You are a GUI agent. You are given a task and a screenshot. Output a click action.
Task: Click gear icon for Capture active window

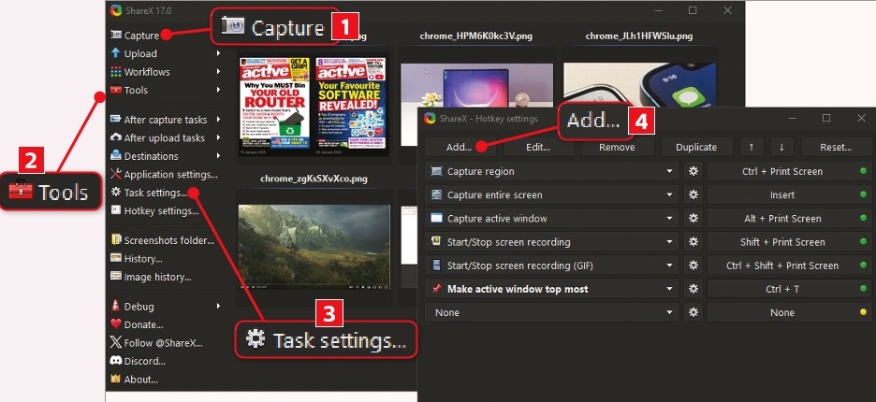pyautogui.click(x=693, y=219)
